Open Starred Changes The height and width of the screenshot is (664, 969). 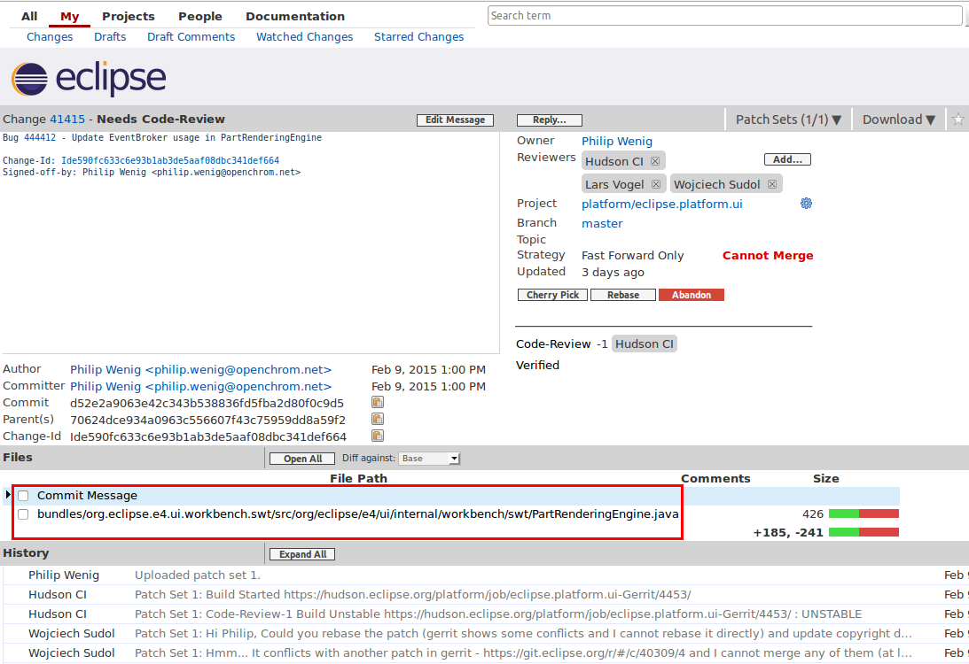click(419, 37)
